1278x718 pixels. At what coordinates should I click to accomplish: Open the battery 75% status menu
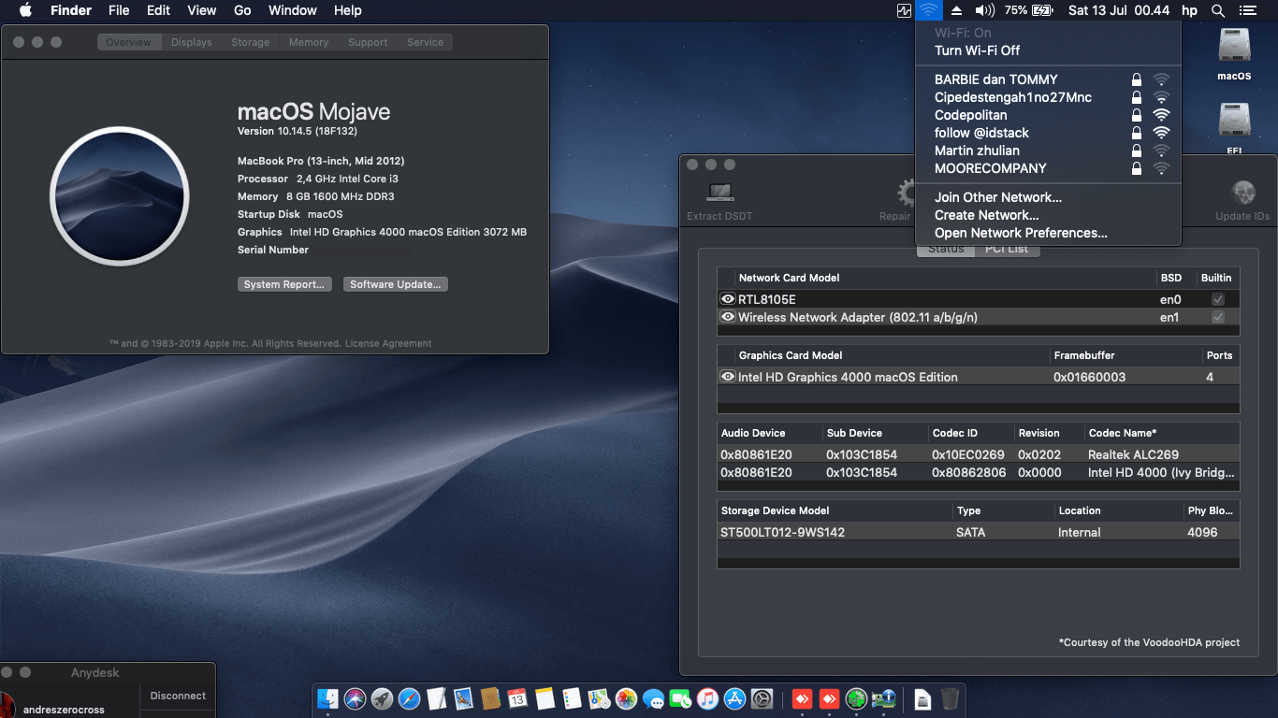pyautogui.click(x=1029, y=10)
